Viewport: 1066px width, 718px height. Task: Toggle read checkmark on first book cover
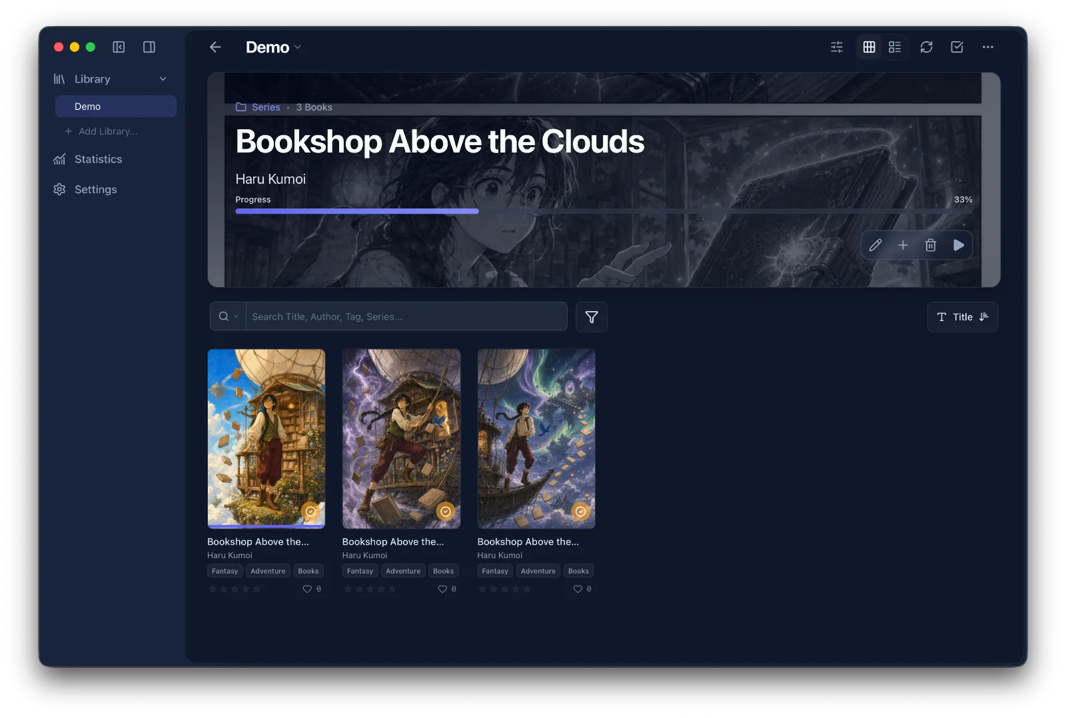coord(310,512)
